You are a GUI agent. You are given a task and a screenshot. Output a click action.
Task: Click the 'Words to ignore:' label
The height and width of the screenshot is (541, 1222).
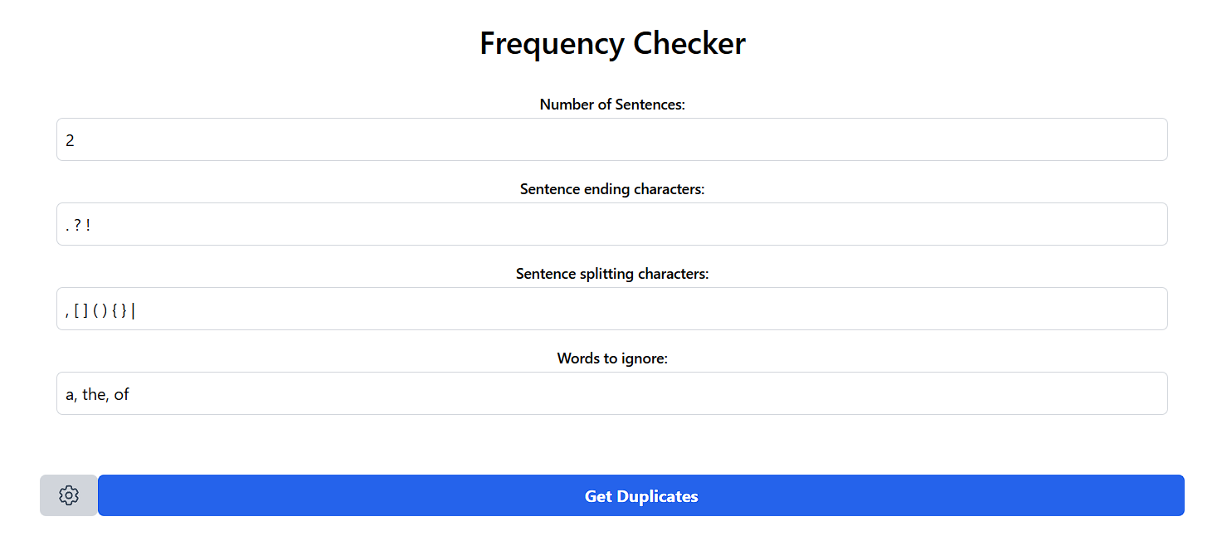[612, 358]
